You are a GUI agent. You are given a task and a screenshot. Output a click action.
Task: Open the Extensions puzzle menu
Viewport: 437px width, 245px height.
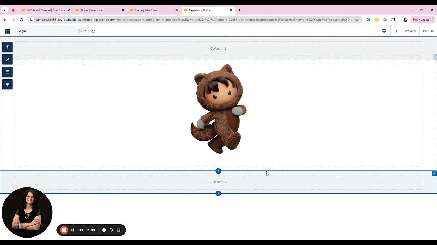393,20
